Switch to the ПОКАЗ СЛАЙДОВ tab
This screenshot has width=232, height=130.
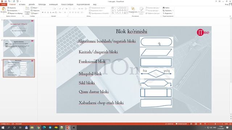pyautogui.click(x=67, y=4)
